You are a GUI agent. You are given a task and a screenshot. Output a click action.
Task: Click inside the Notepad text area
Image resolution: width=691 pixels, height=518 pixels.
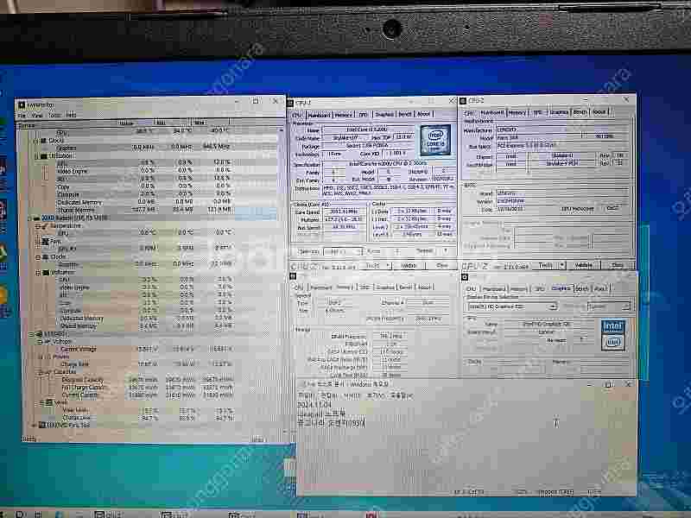coord(467,445)
